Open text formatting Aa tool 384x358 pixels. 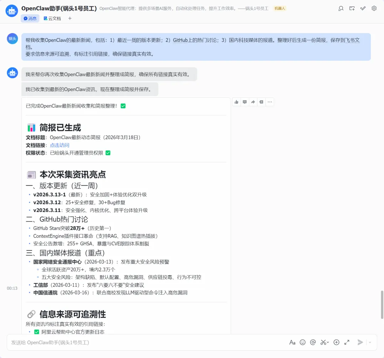pos(292,342)
